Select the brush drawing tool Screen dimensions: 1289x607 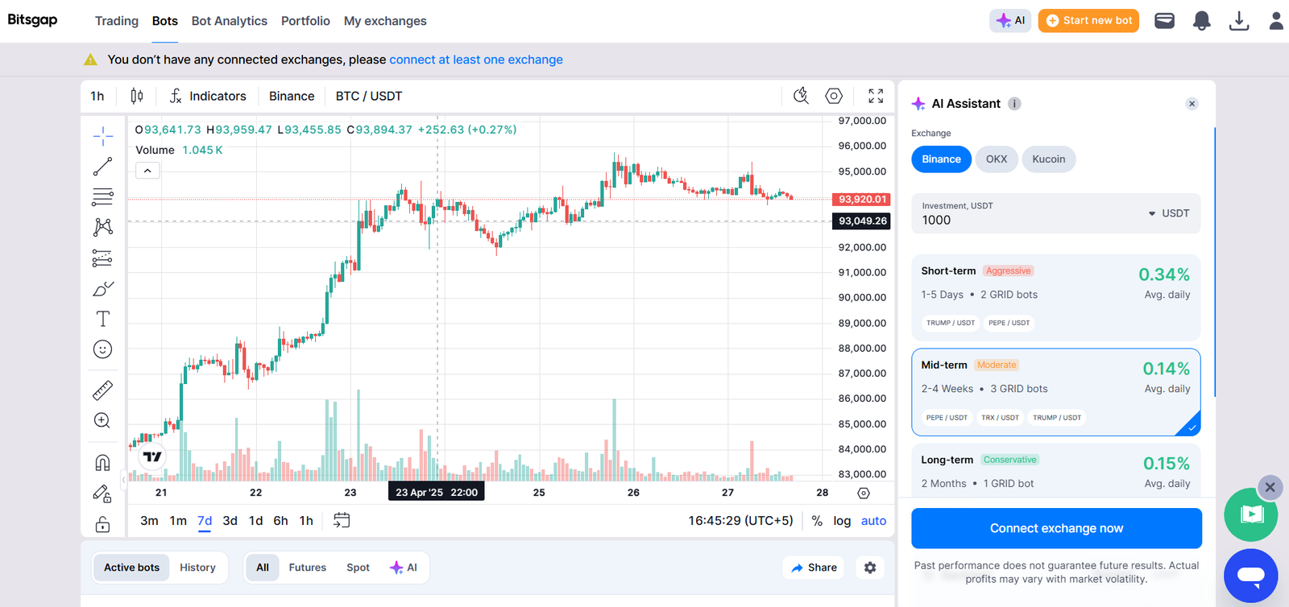coord(102,287)
